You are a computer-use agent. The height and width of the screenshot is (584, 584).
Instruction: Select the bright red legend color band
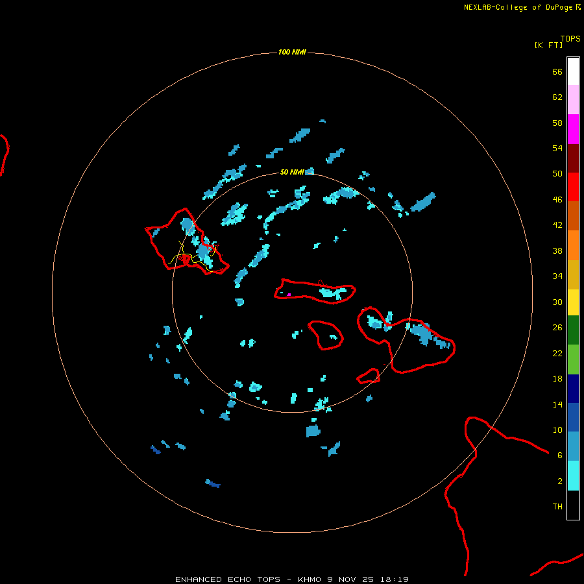pyautogui.click(x=573, y=187)
